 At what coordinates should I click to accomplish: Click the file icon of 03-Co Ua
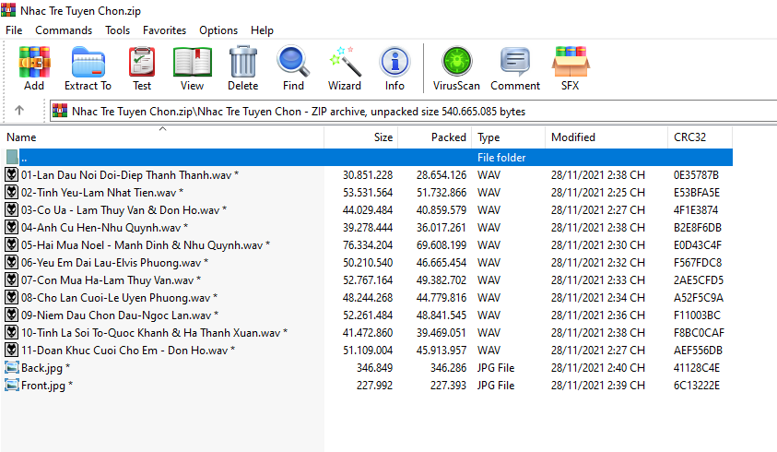[11, 209]
